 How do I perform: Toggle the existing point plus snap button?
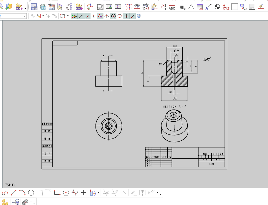coord(126,16)
